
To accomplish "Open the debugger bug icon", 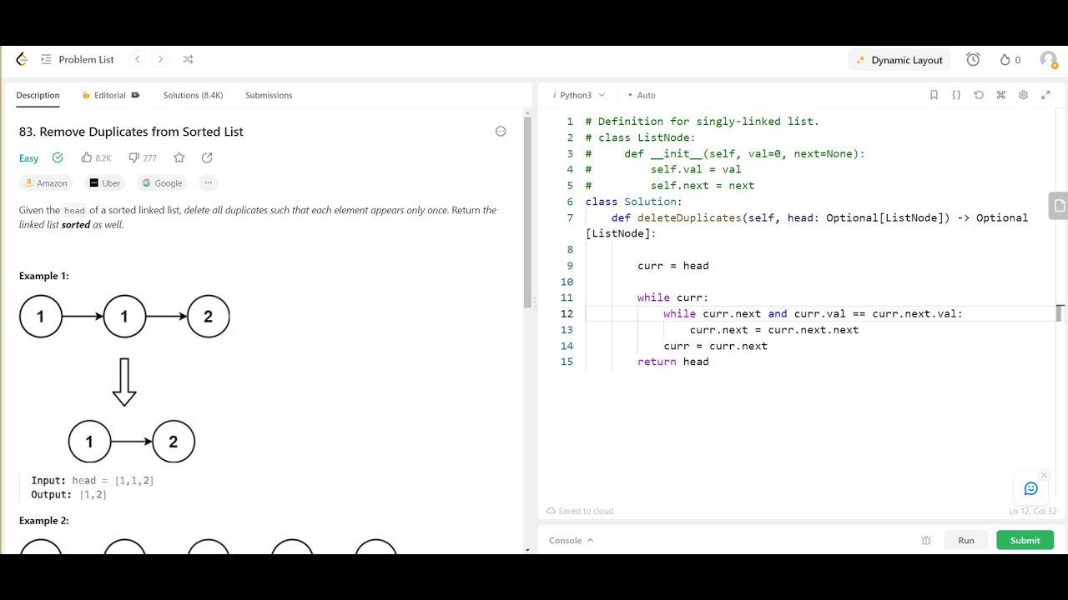I will click(926, 540).
